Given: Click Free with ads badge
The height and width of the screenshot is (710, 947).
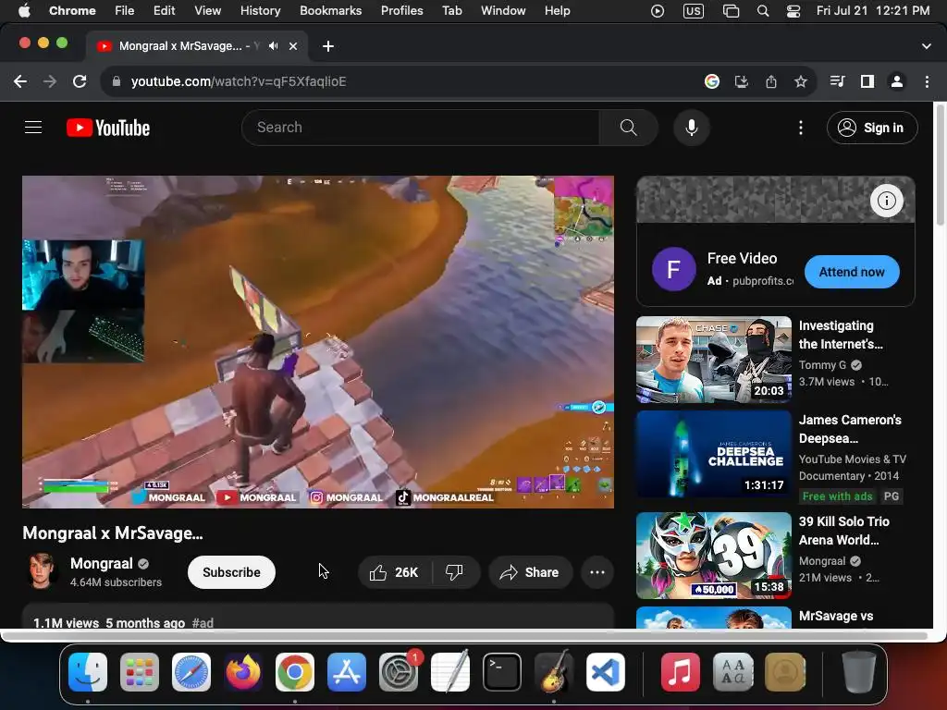Looking at the screenshot, I should point(837,496).
